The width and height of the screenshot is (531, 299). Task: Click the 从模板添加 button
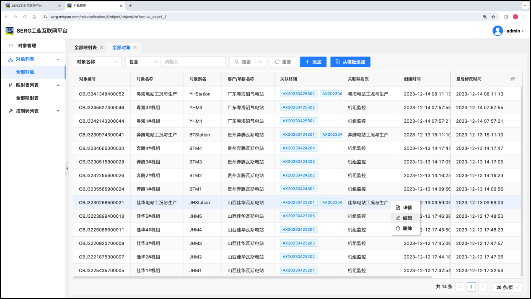coord(350,62)
